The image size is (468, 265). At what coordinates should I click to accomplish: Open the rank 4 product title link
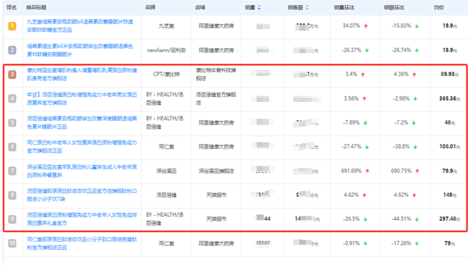point(82,98)
